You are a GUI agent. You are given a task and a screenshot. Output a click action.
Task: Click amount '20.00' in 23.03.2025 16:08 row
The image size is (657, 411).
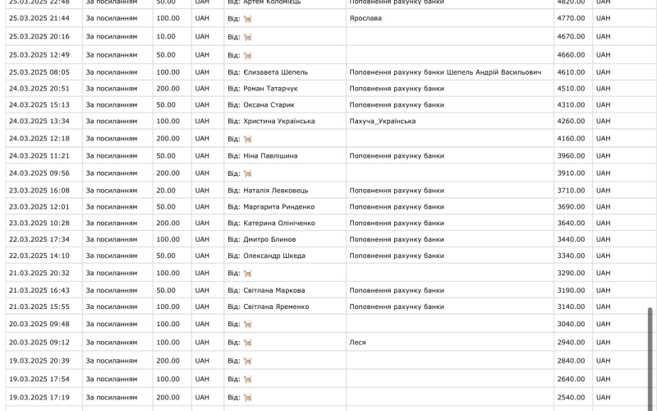(166, 191)
